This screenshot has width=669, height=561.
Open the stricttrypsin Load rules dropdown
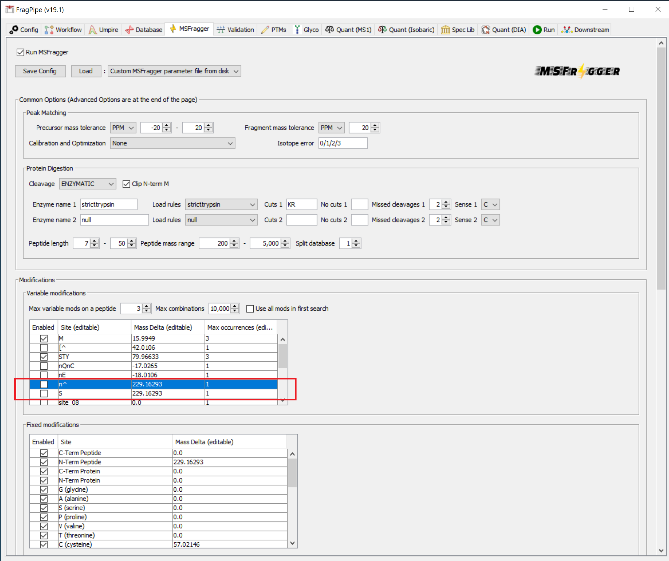221,204
